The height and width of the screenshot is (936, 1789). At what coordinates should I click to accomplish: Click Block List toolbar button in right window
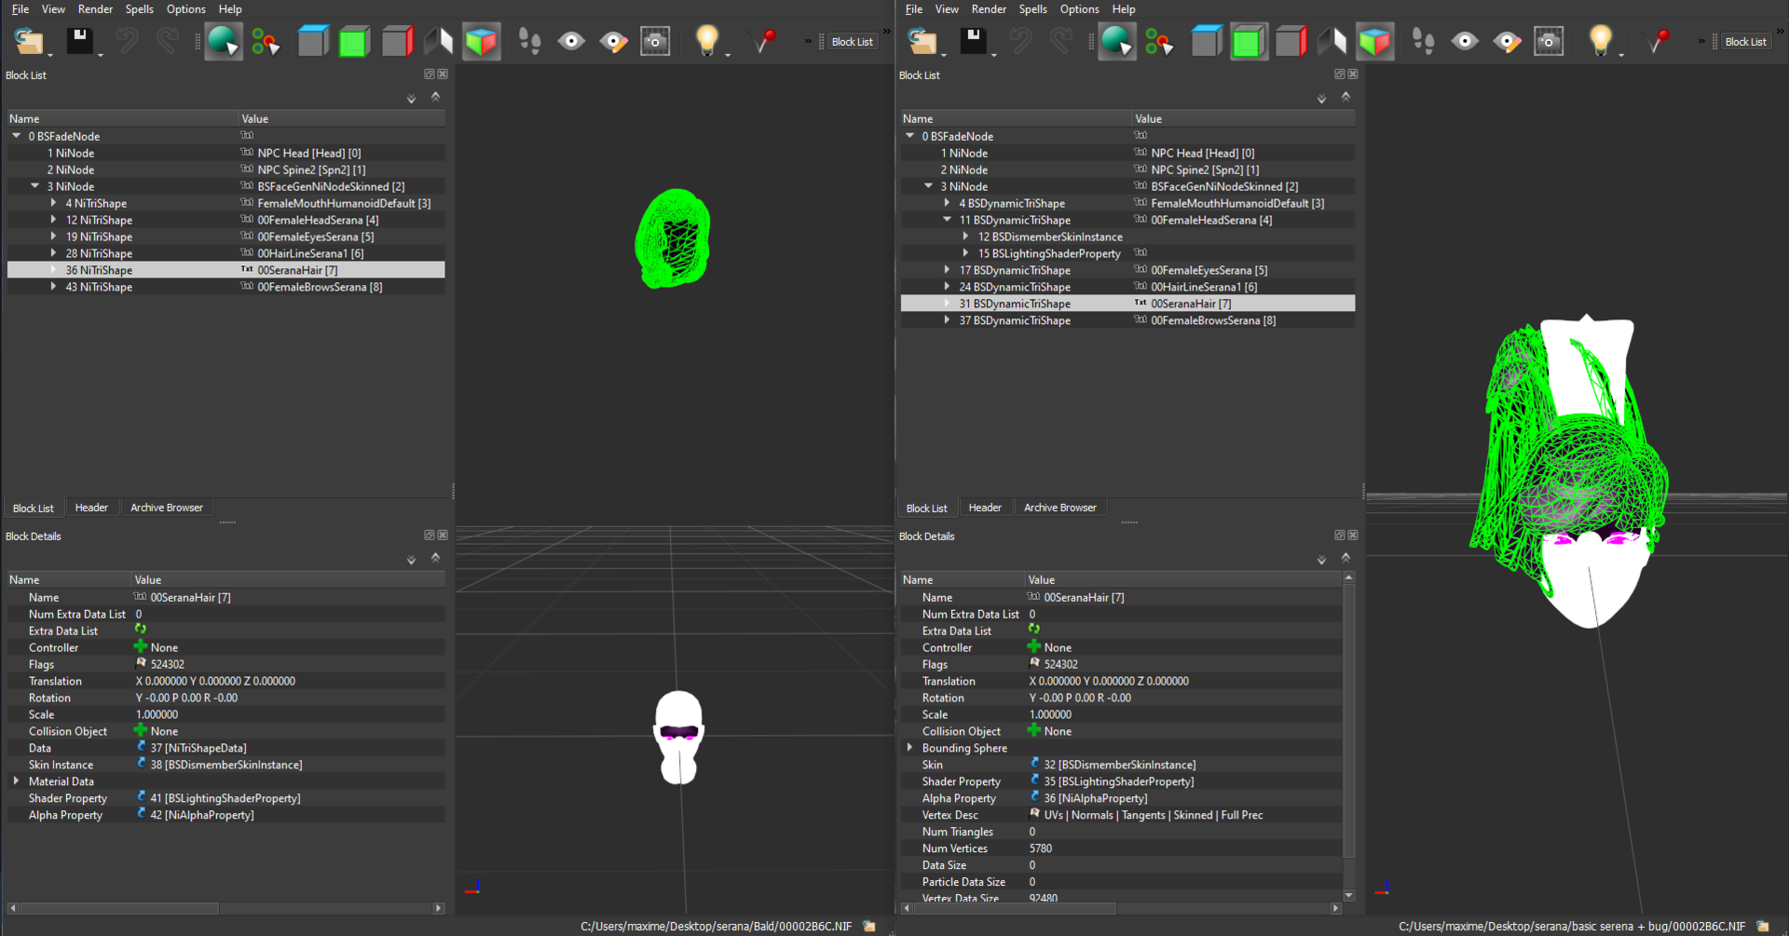coord(1745,42)
